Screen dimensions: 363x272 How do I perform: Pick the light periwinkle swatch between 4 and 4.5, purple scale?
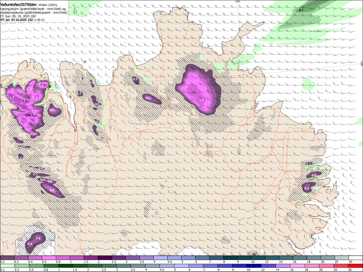[x=161, y=258]
